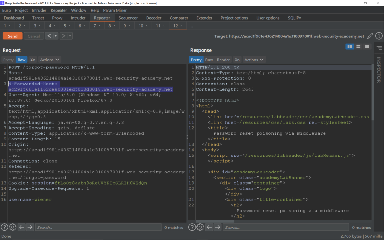This screenshot has height=240, width=384.
Task: Click the username=wiener body line
Action: (30, 200)
